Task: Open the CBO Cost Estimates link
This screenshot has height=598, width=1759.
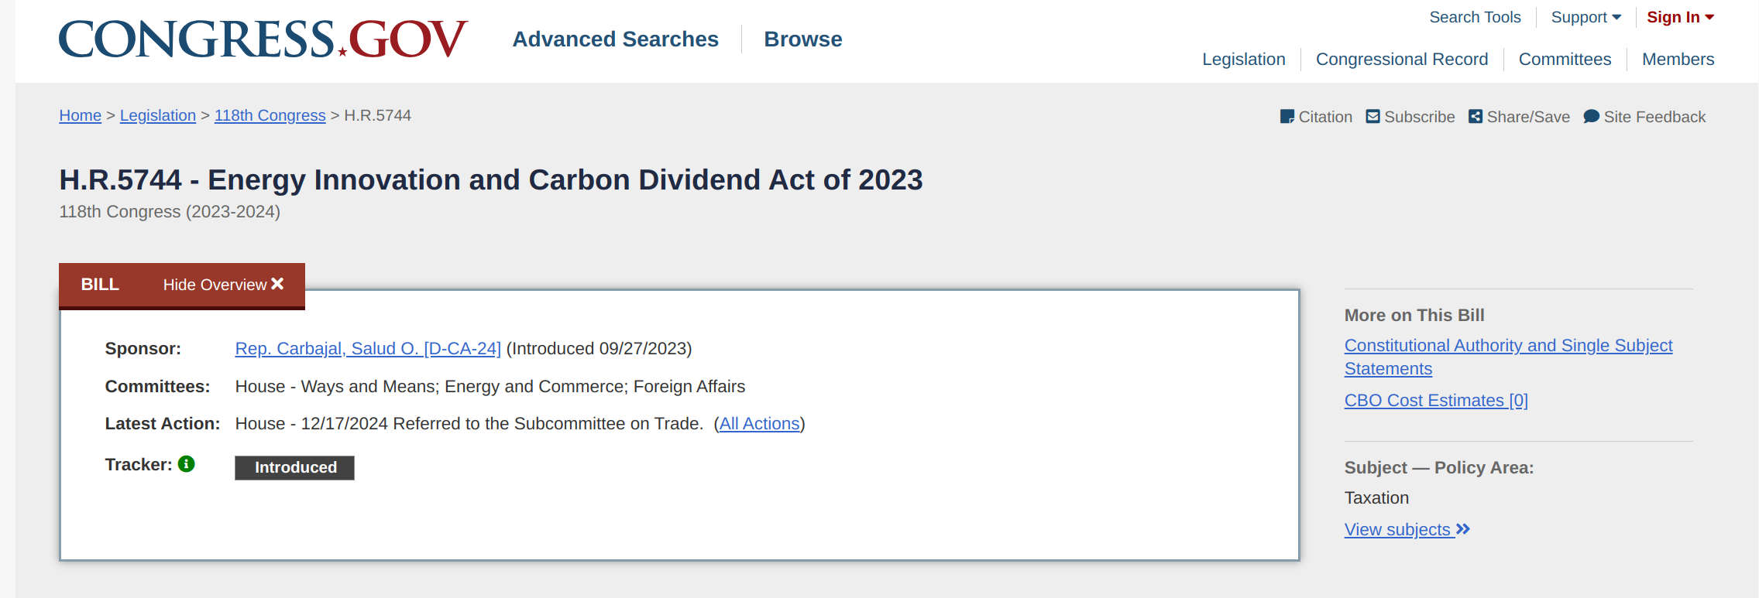Action: click(1435, 401)
